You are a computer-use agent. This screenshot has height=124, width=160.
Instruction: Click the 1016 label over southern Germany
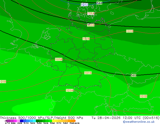[x=88, y=73]
